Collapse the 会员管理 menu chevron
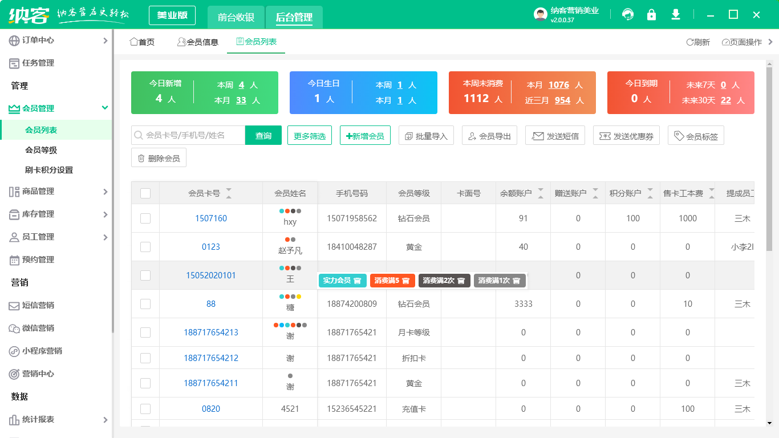This screenshot has width=779, height=438. click(x=105, y=108)
